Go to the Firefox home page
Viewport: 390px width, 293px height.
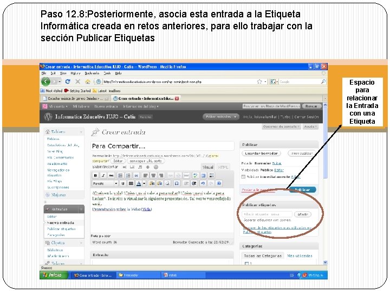tap(88, 81)
